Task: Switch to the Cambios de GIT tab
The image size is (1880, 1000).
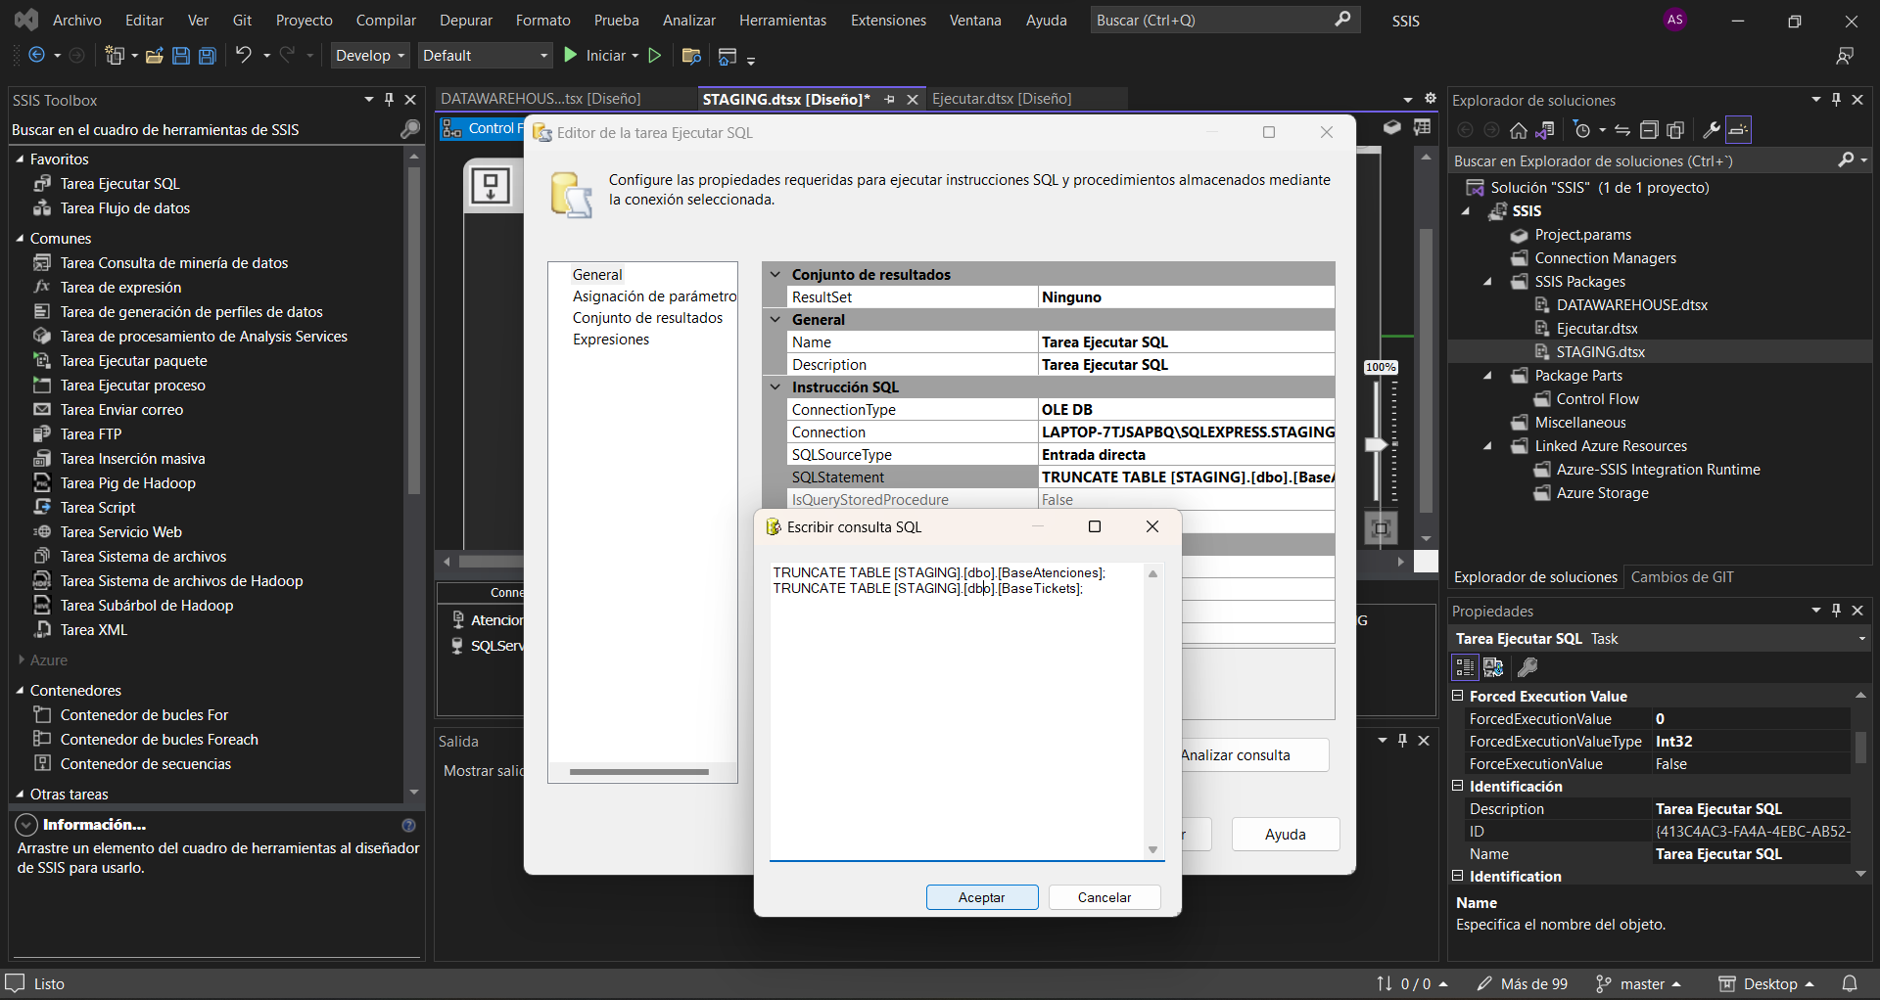Action: pos(1681,577)
